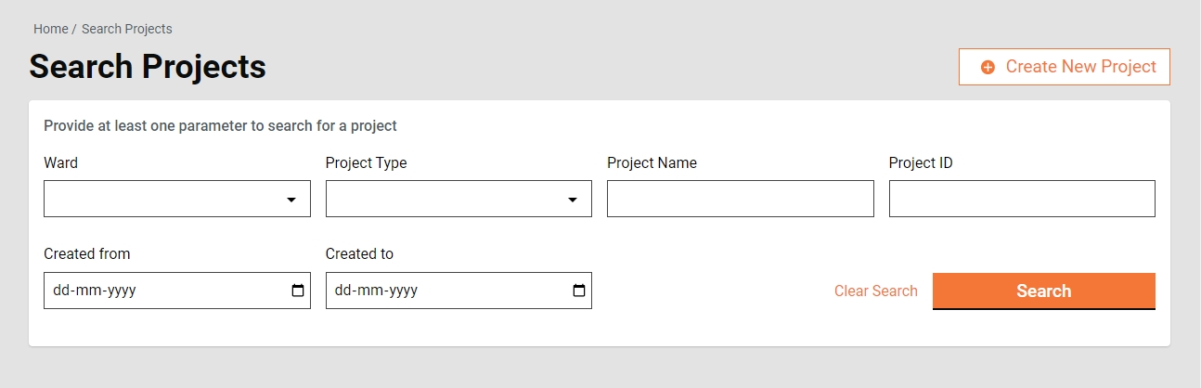This screenshot has width=1201, height=388.
Task: Click the Ward dropdown arrow
Action: click(291, 200)
